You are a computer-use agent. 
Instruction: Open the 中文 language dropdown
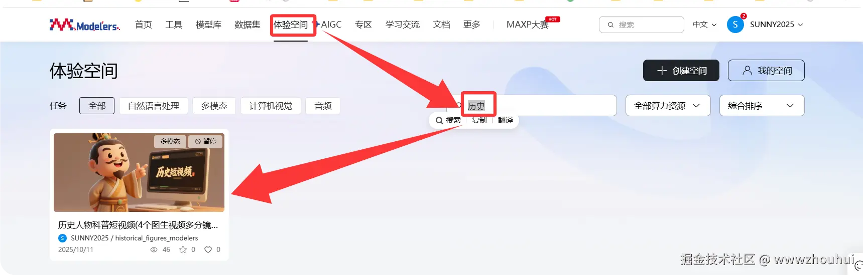[x=704, y=25]
